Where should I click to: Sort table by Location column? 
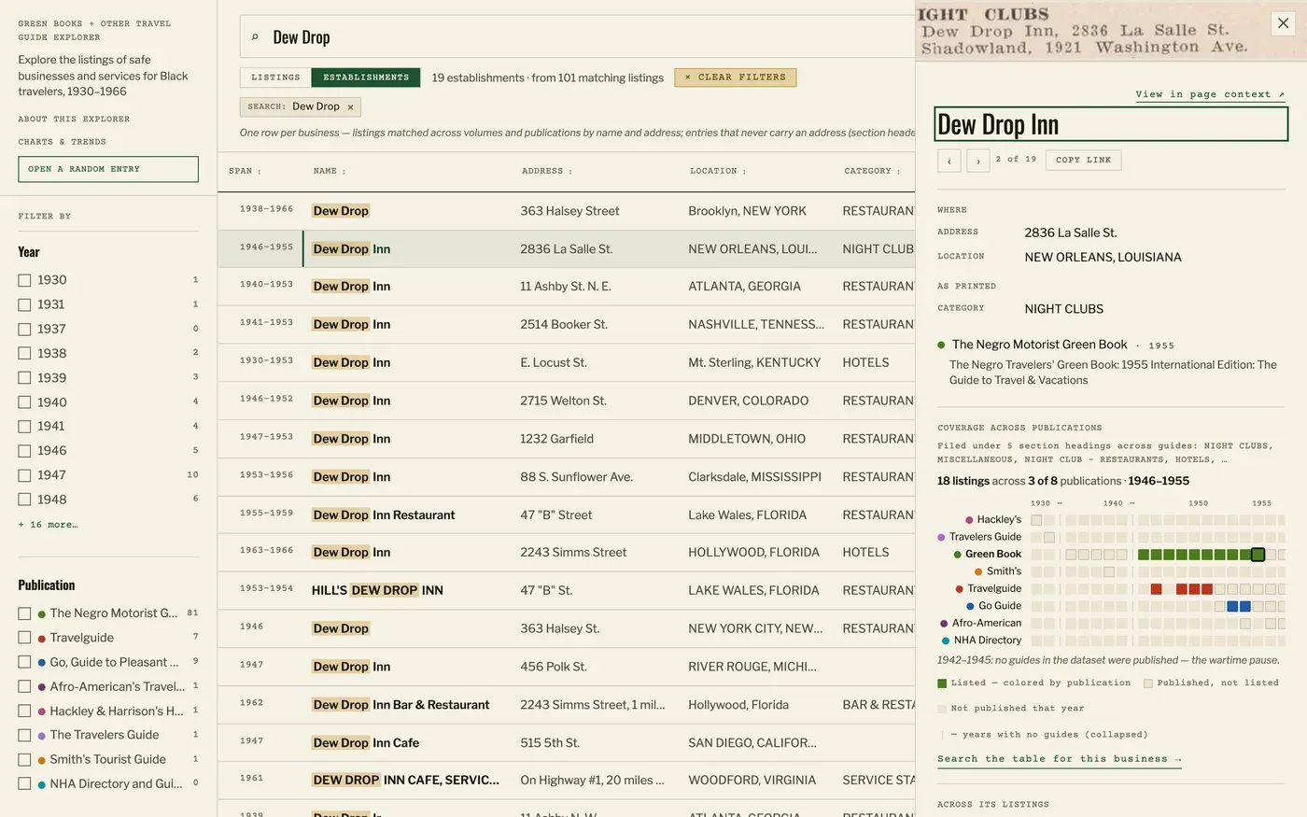(717, 171)
